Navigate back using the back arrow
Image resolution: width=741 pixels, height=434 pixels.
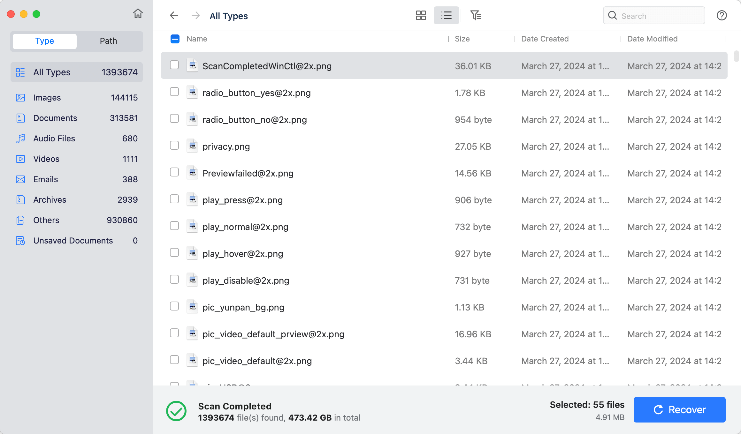[174, 15]
